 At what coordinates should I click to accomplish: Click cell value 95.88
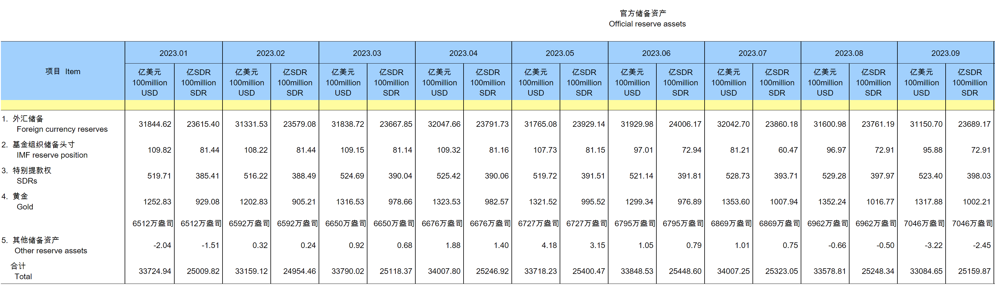933,150
